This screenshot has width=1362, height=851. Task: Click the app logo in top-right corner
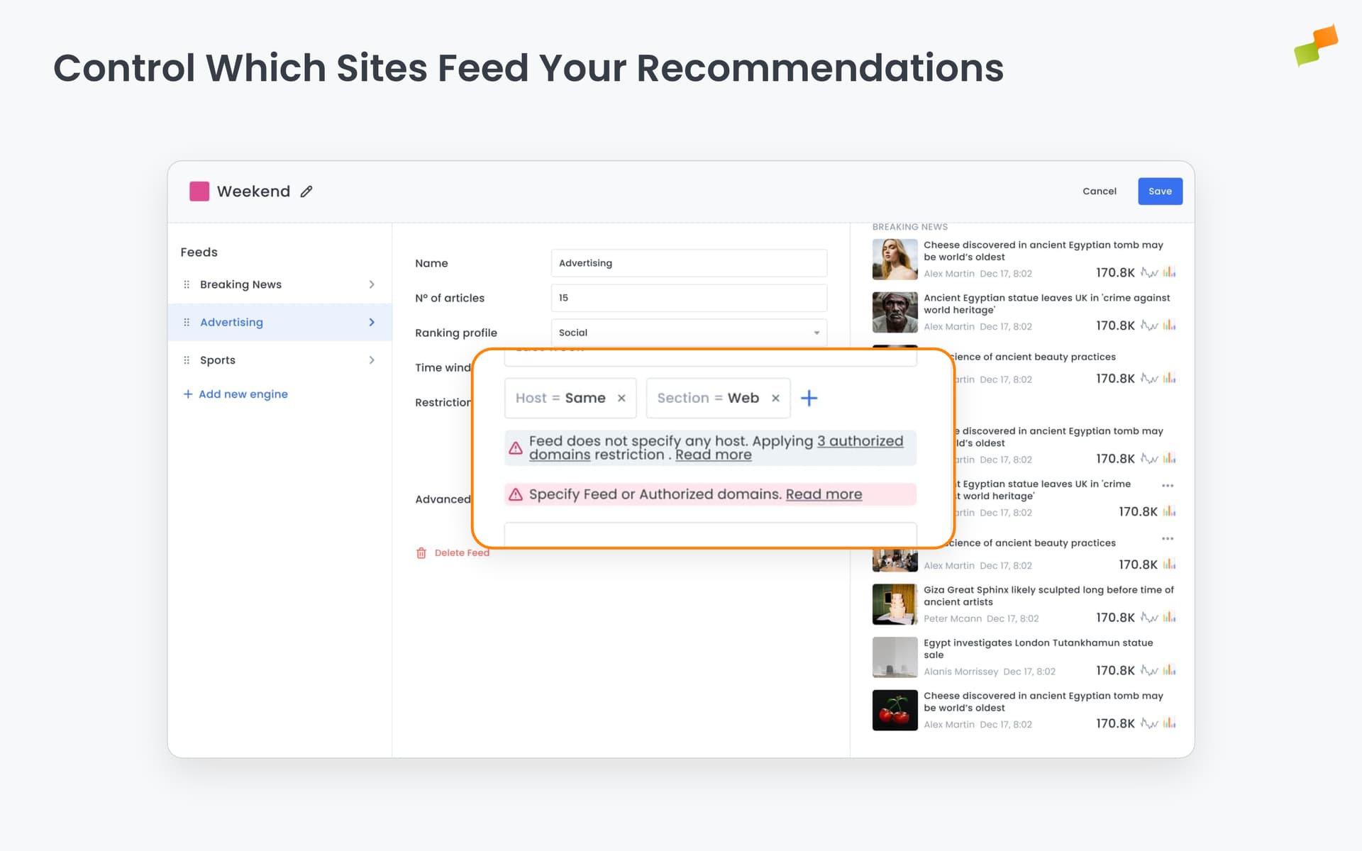1316,47
